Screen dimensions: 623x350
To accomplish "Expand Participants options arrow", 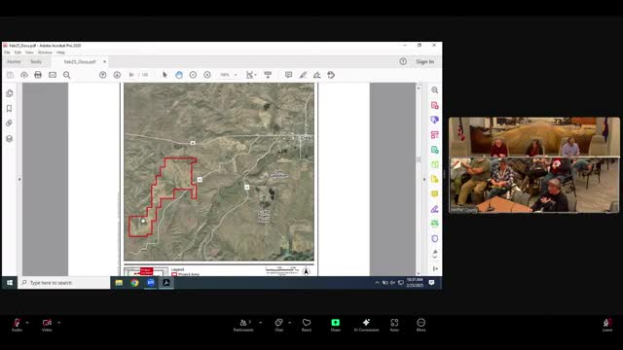I will [x=260, y=322].
